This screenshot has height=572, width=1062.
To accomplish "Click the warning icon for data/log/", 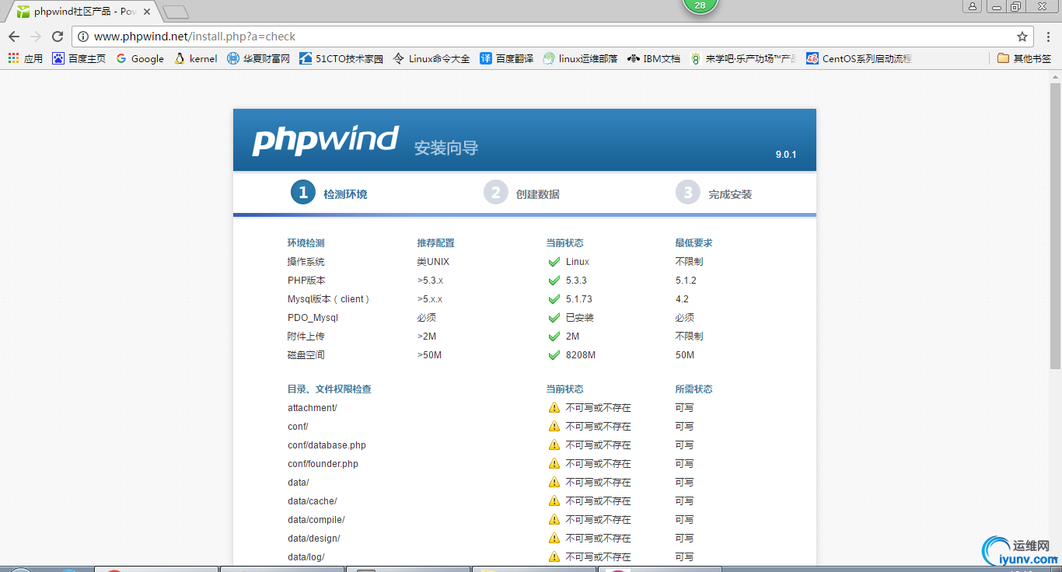I will pyautogui.click(x=554, y=556).
